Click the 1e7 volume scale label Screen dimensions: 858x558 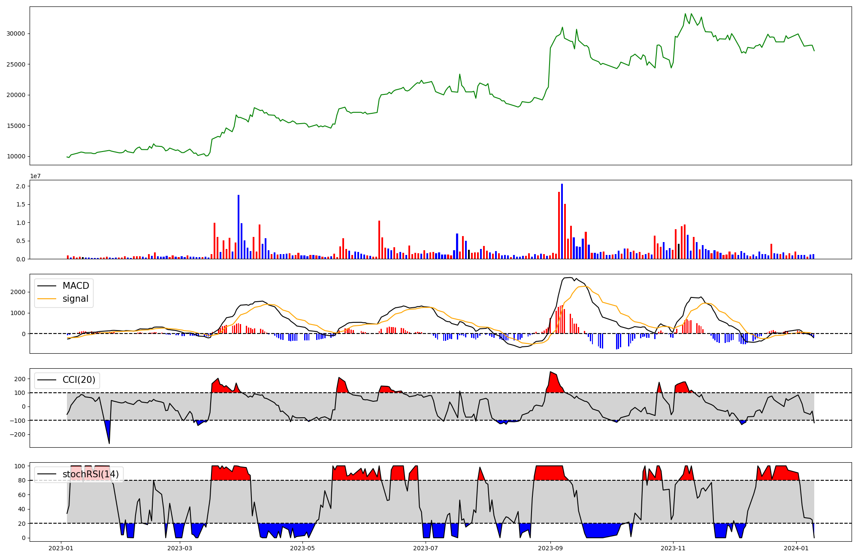coord(35,176)
